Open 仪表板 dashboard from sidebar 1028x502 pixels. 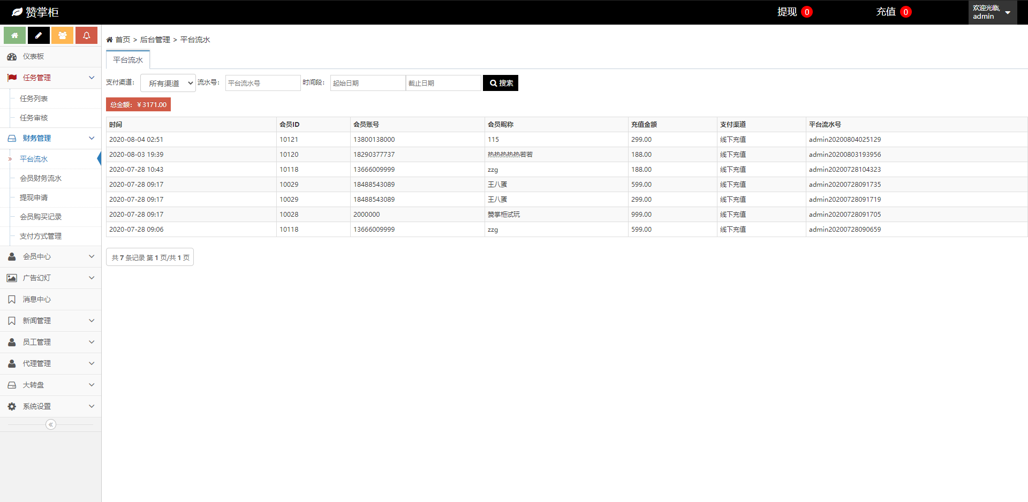pos(33,56)
